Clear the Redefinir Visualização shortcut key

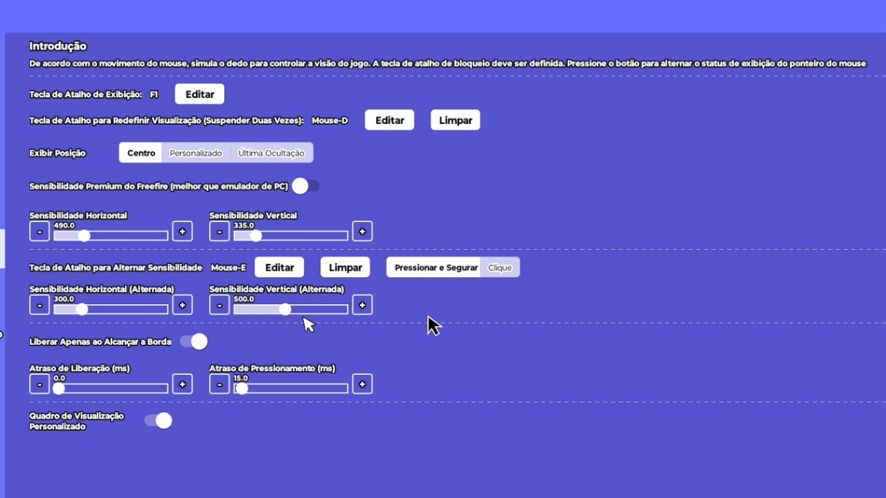point(455,120)
